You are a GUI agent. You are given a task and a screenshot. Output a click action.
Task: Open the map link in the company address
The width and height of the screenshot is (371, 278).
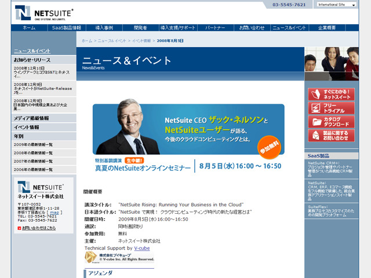coord(54,213)
